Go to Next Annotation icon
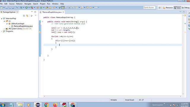Screen dimensions: 190x107 click(77, 7)
